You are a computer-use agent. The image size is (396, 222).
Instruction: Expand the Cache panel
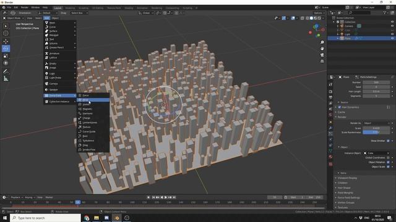tap(341, 112)
